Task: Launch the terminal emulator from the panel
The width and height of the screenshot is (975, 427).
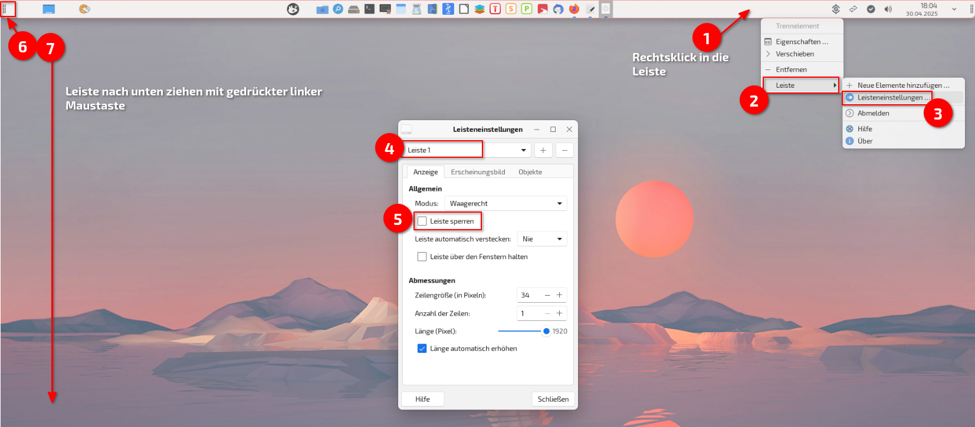Action: [x=369, y=9]
